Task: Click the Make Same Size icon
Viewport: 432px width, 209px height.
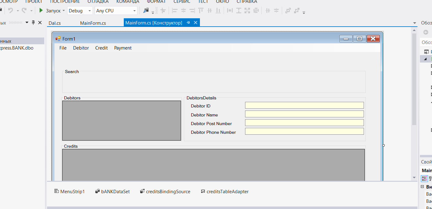Action: point(247,11)
